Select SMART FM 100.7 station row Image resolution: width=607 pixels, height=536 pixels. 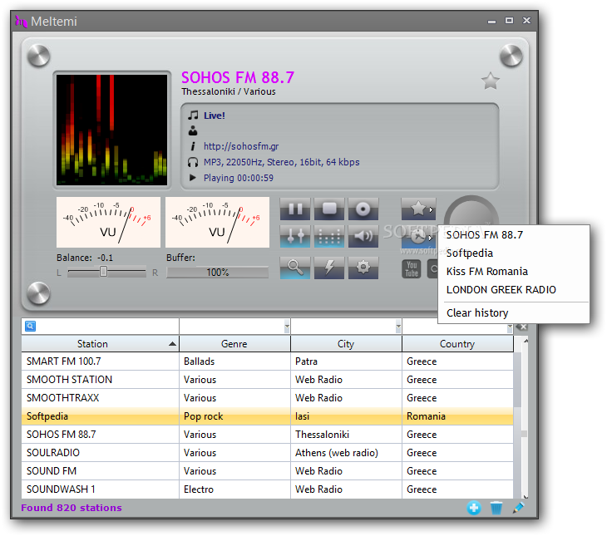click(x=268, y=361)
